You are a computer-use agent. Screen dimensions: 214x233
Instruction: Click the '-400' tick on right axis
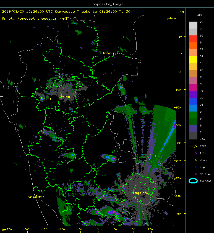pyautogui.click(x=177, y=196)
